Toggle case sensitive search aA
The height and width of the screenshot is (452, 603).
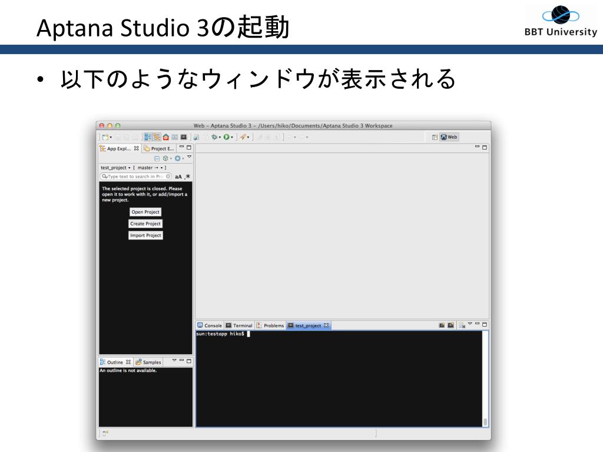178,177
